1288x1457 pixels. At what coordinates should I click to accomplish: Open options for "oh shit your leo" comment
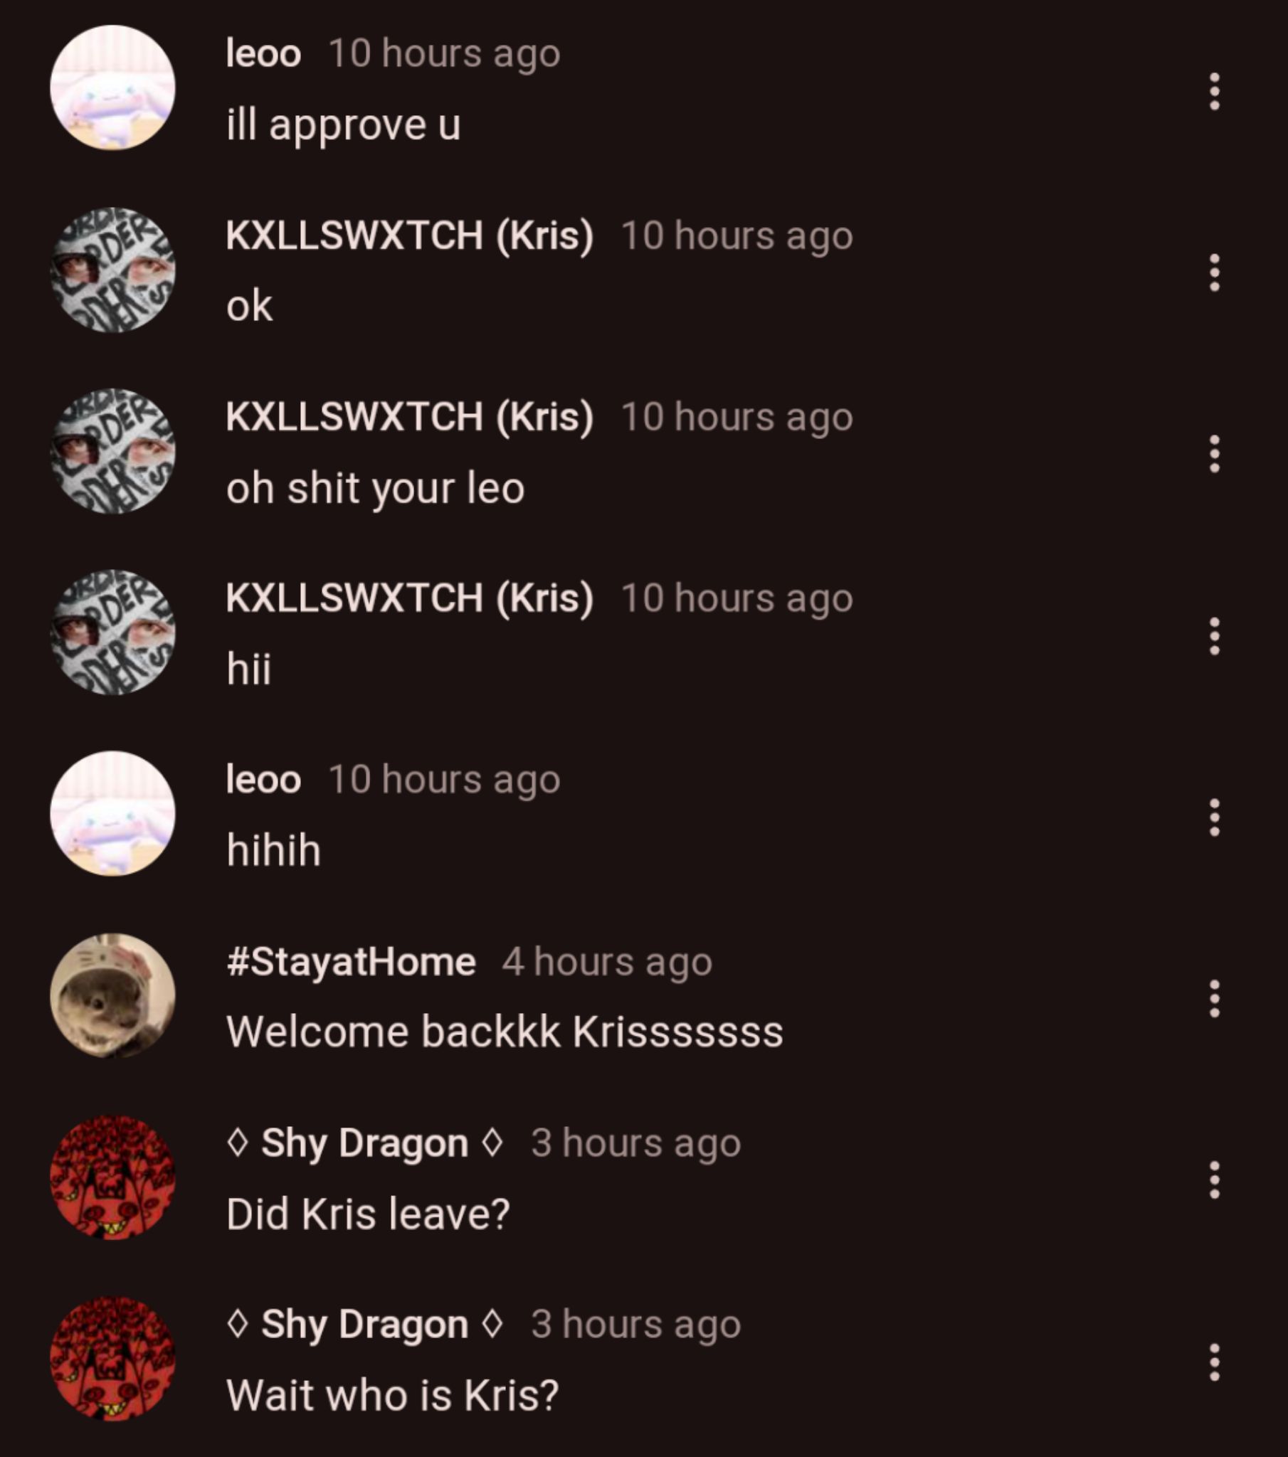click(x=1214, y=453)
